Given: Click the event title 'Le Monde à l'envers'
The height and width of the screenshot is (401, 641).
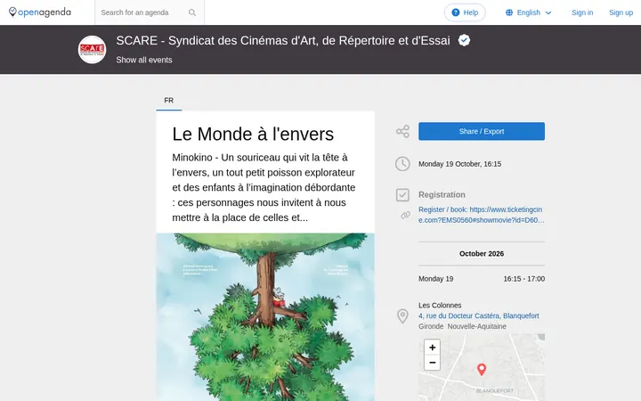Looking at the screenshot, I should (x=253, y=135).
